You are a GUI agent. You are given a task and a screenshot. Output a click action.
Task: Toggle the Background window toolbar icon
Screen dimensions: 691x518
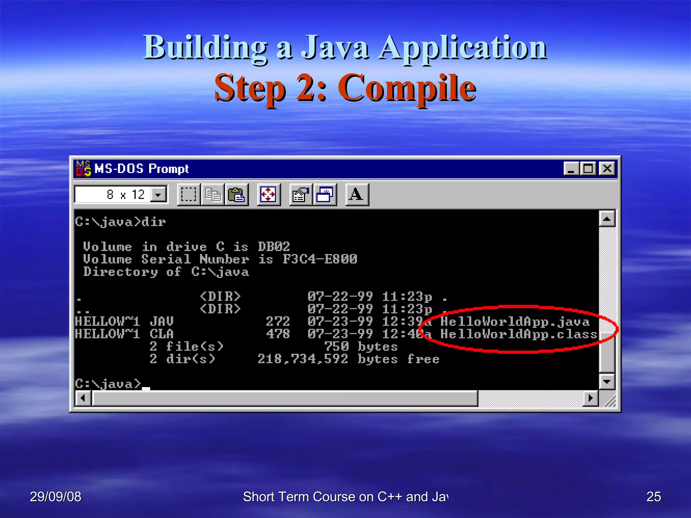325,195
